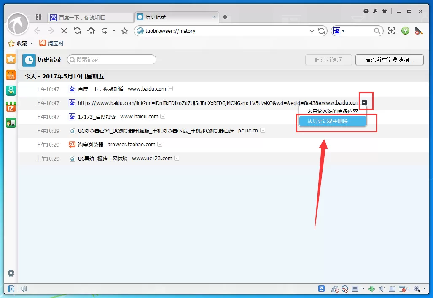Open the 百度一下，你就知道 history link
Image resolution: width=433 pixels, height=298 pixels.
point(101,89)
